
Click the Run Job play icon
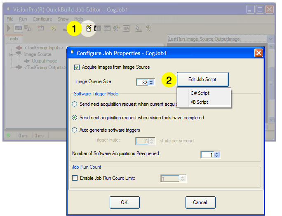point(9,28)
